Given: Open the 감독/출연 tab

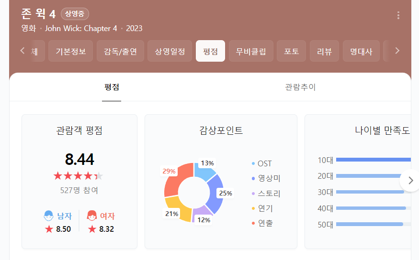Looking at the screenshot, I should coord(120,51).
